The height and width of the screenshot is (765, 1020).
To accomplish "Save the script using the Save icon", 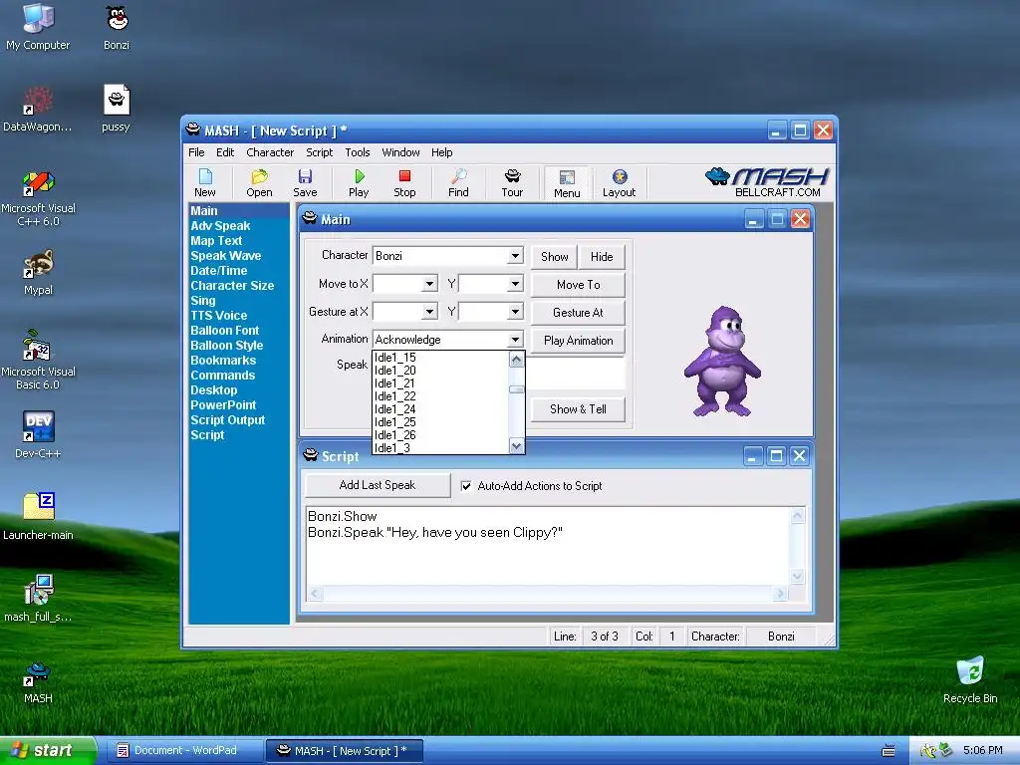I will click(305, 183).
